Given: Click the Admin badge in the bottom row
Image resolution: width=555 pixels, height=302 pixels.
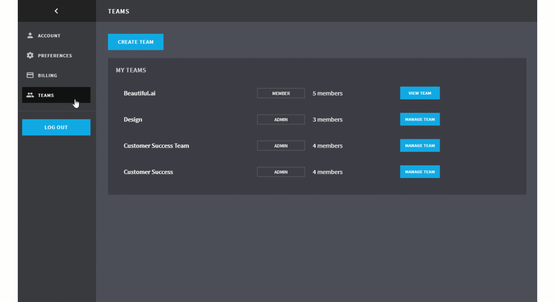Looking at the screenshot, I should (281, 172).
